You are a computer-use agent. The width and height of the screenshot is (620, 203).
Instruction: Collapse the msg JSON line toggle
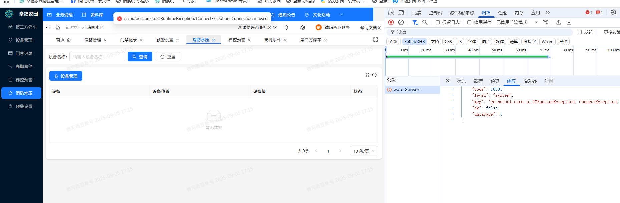(x=453, y=101)
